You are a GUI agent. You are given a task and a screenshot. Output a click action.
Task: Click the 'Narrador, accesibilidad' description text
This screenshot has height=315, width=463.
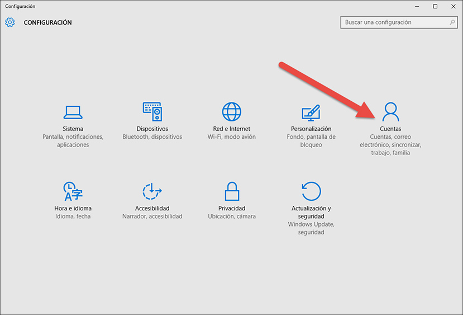[x=152, y=216]
